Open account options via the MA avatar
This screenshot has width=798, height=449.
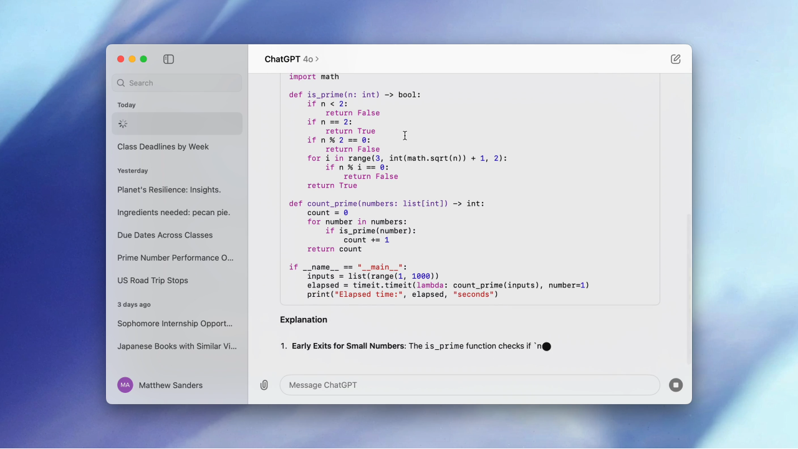pos(125,385)
